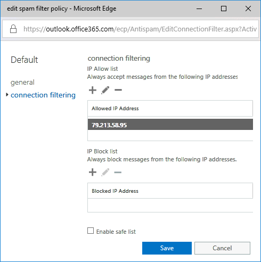Click the Block list remove minus icon
This screenshot has width=261, height=262.
118,172
